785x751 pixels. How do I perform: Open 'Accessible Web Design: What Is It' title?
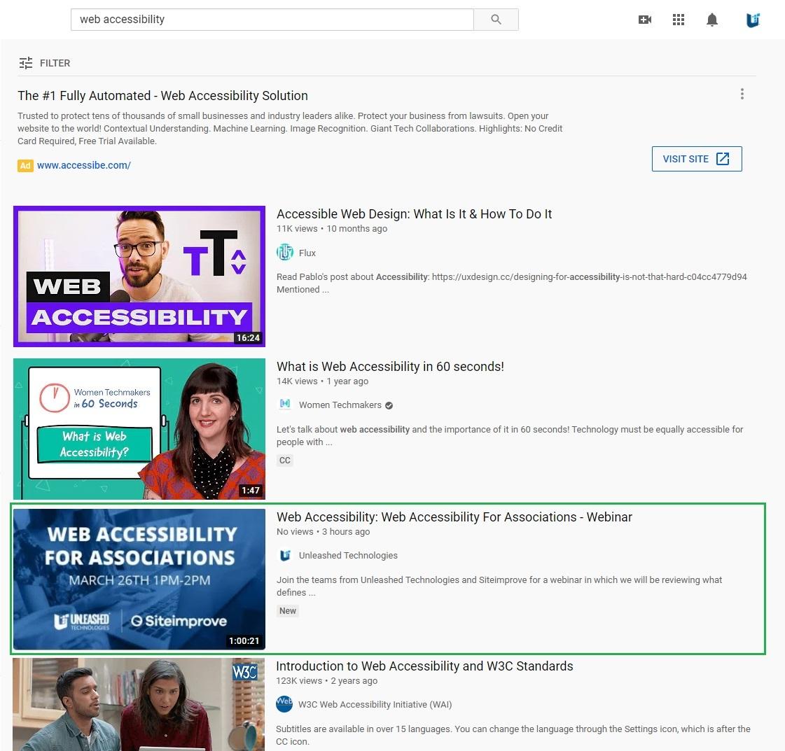click(x=414, y=214)
